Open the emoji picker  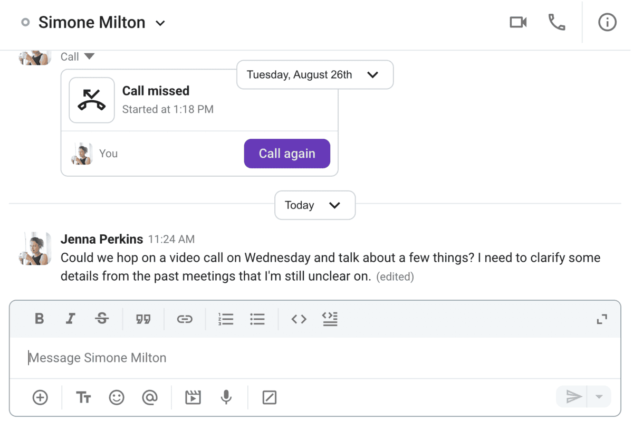(x=117, y=397)
